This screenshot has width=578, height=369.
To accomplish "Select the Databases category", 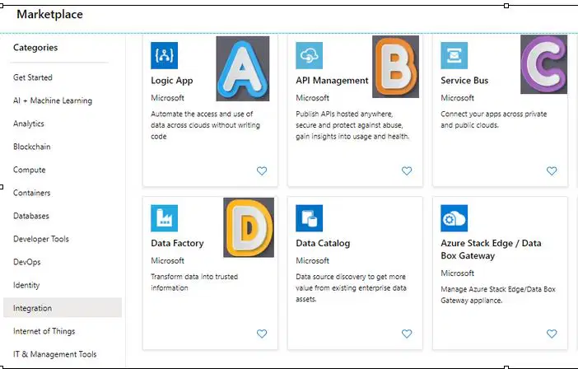I will click(x=31, y=216).
